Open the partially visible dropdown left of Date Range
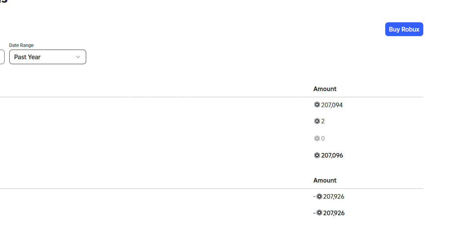Viewport: 456px width, 226px height. [2, 57]
